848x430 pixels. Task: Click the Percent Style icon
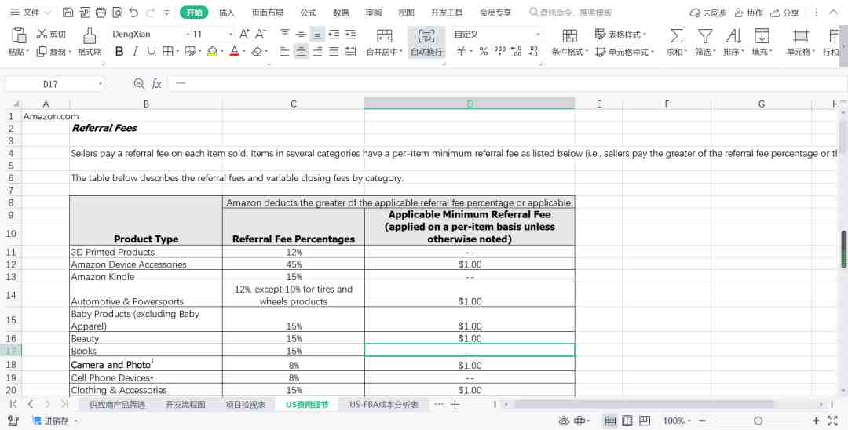tap(484, 51)
